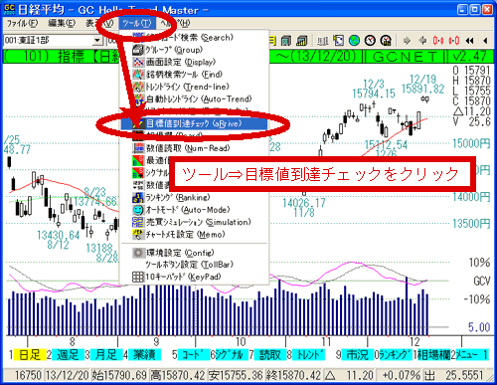Open 環境設定 (Config) in the menu
This screenshot has height=385, width=497.
tap(194, 253)
